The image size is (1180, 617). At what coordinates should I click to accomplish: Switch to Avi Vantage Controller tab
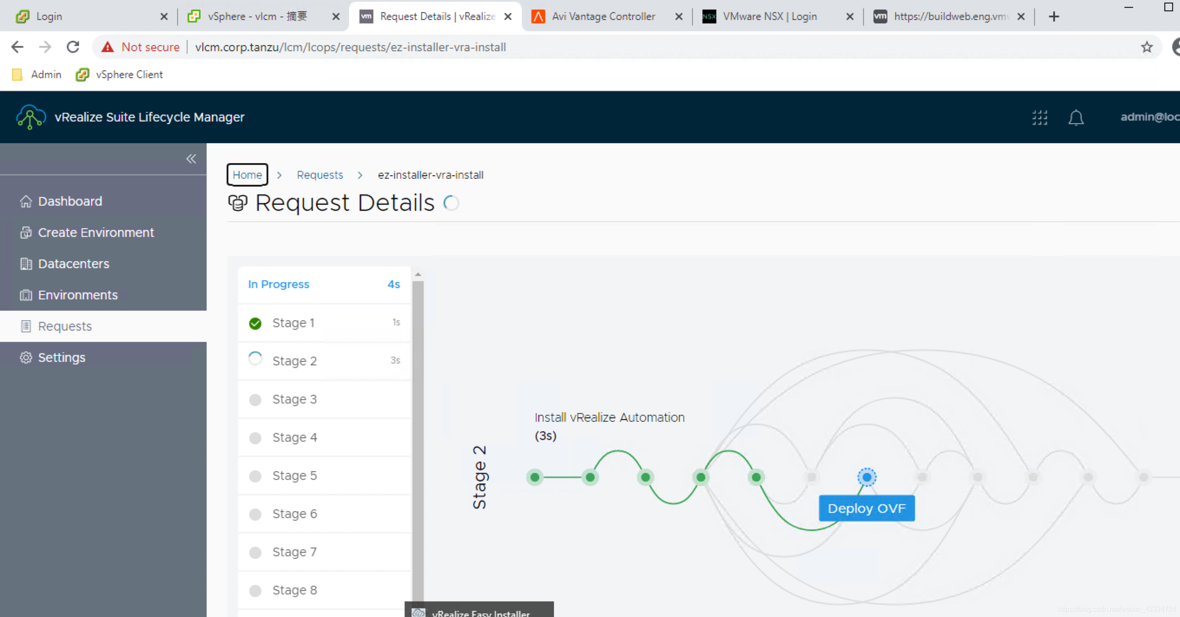603,16
